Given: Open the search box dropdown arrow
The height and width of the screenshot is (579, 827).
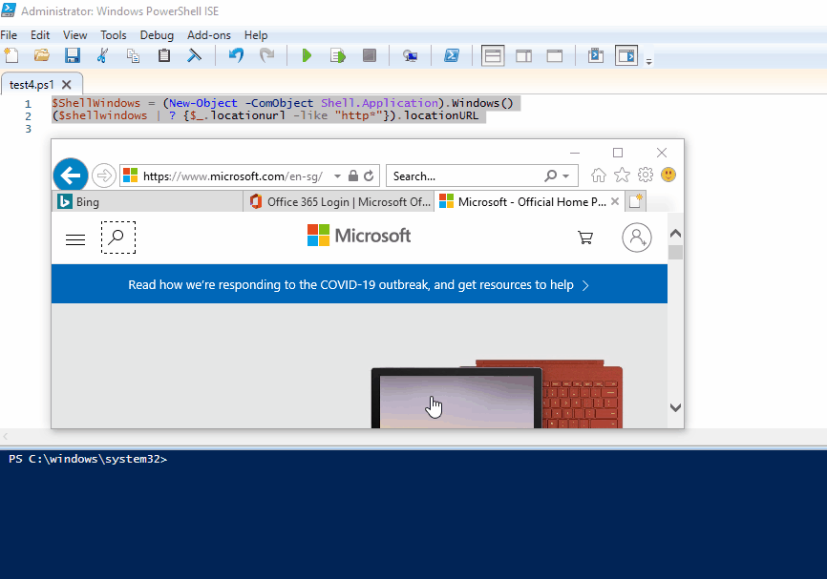Looking at the screenshot, I should pyautogui.click(x=565, y=176).
